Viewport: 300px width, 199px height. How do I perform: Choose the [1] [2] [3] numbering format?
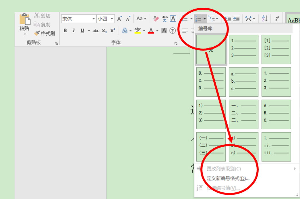[276, 49]
